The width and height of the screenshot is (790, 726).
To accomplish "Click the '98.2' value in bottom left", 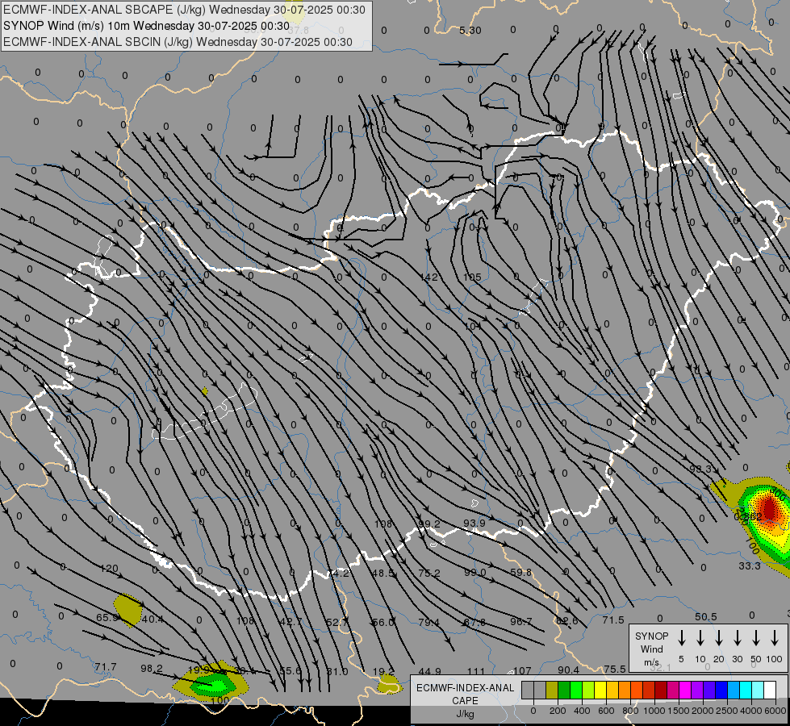I will tap(152, 668).
